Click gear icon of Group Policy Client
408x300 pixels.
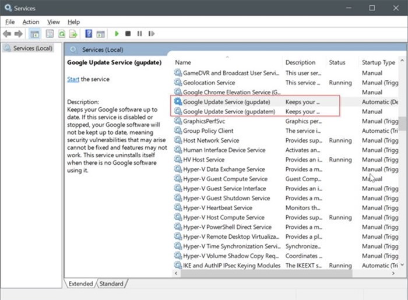click(x=178, y=130)
